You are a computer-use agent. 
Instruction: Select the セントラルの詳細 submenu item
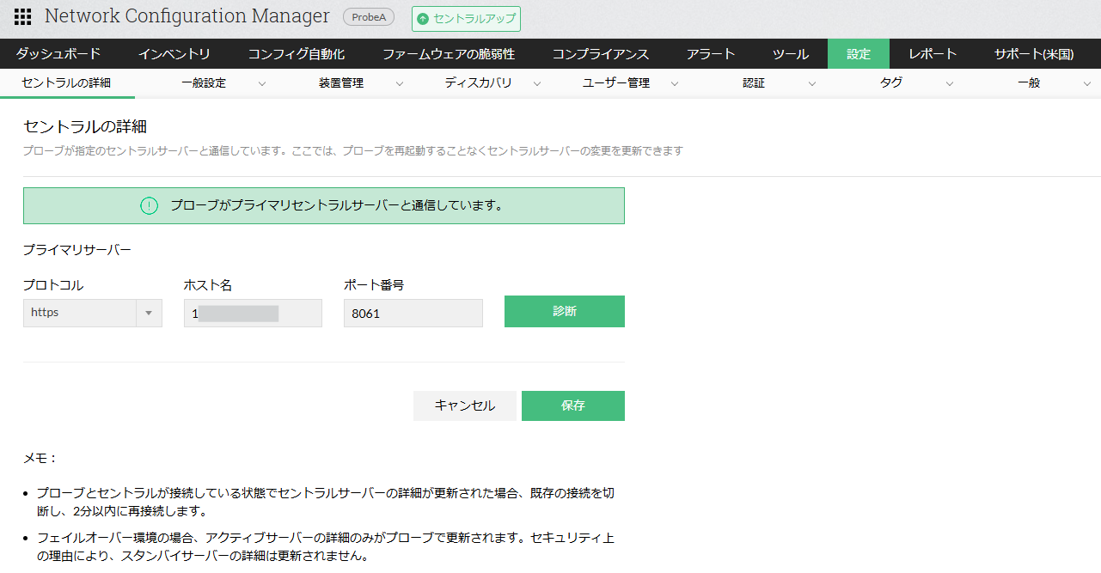(66, 83)
